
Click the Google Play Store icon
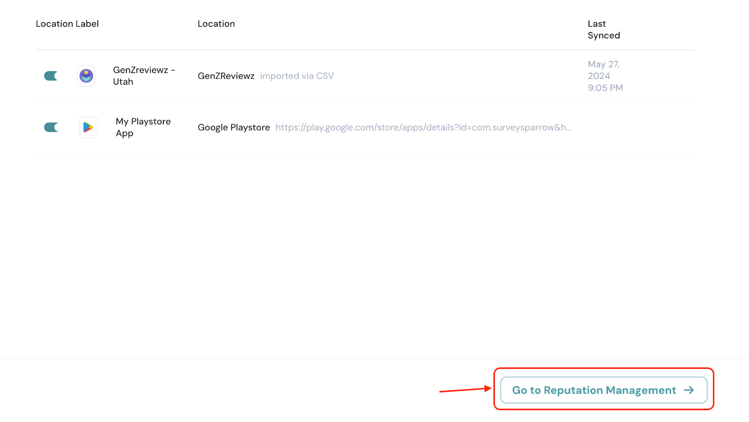pos(88,127)
